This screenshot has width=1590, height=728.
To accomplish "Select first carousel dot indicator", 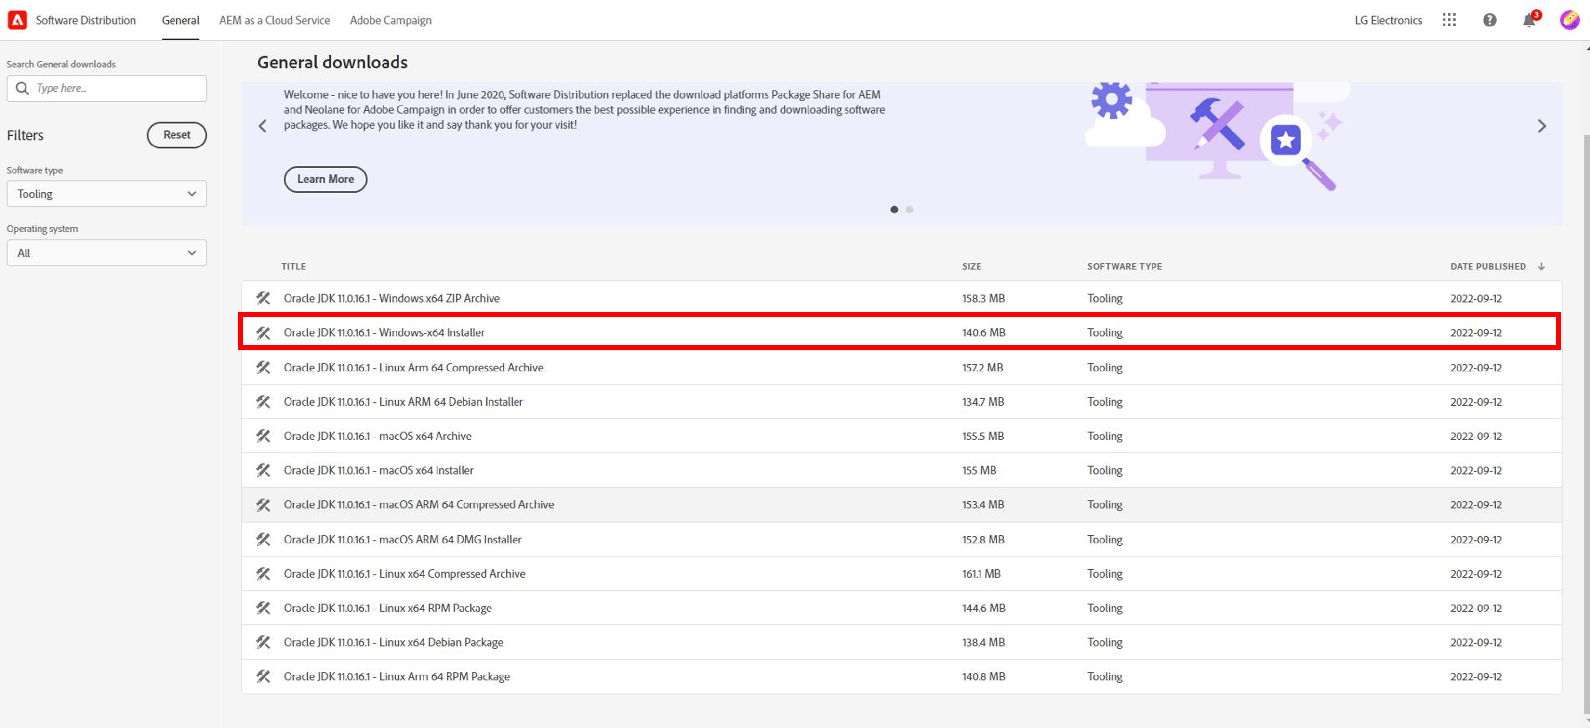I will pos(894,209).
